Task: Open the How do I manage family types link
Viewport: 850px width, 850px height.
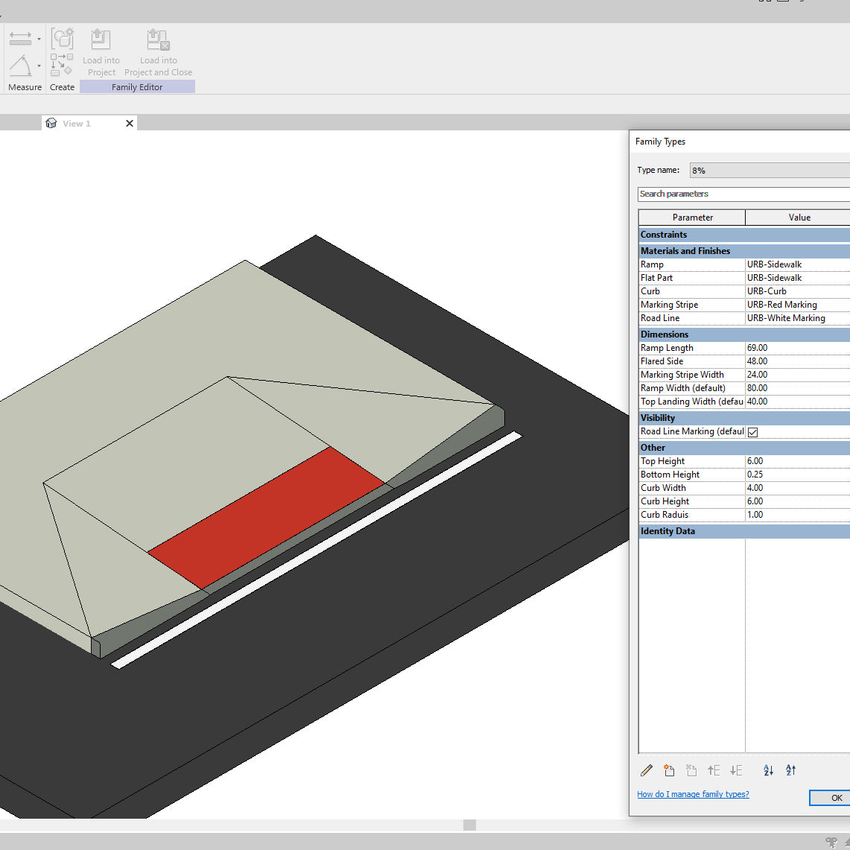Action: [693, 794]
